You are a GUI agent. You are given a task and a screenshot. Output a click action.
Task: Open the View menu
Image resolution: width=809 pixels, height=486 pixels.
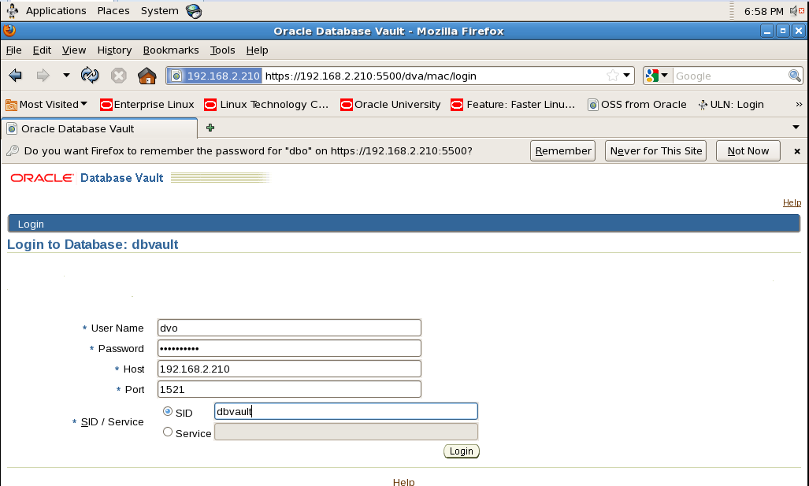[x=74, y=50]
